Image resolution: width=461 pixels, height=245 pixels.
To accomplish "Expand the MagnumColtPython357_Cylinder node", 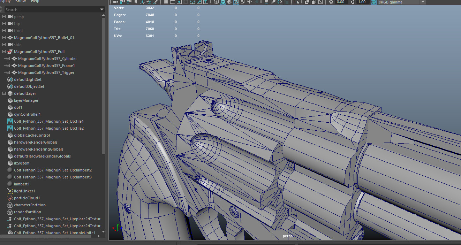I will click(8, 59).
